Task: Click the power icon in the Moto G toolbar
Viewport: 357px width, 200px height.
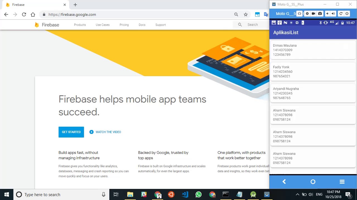Action: (x=347, y=14)
